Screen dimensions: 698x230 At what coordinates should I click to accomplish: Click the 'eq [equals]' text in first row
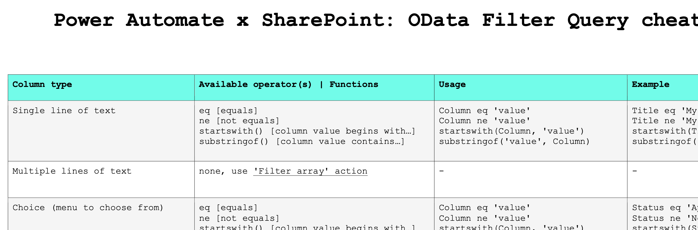[x=228, y=111]
